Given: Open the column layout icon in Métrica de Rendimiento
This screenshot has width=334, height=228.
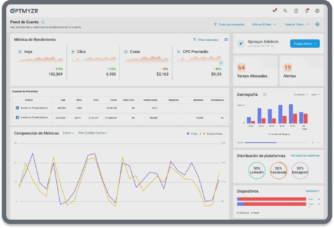Looking at the screenshot, I should [x=226, y=40].
